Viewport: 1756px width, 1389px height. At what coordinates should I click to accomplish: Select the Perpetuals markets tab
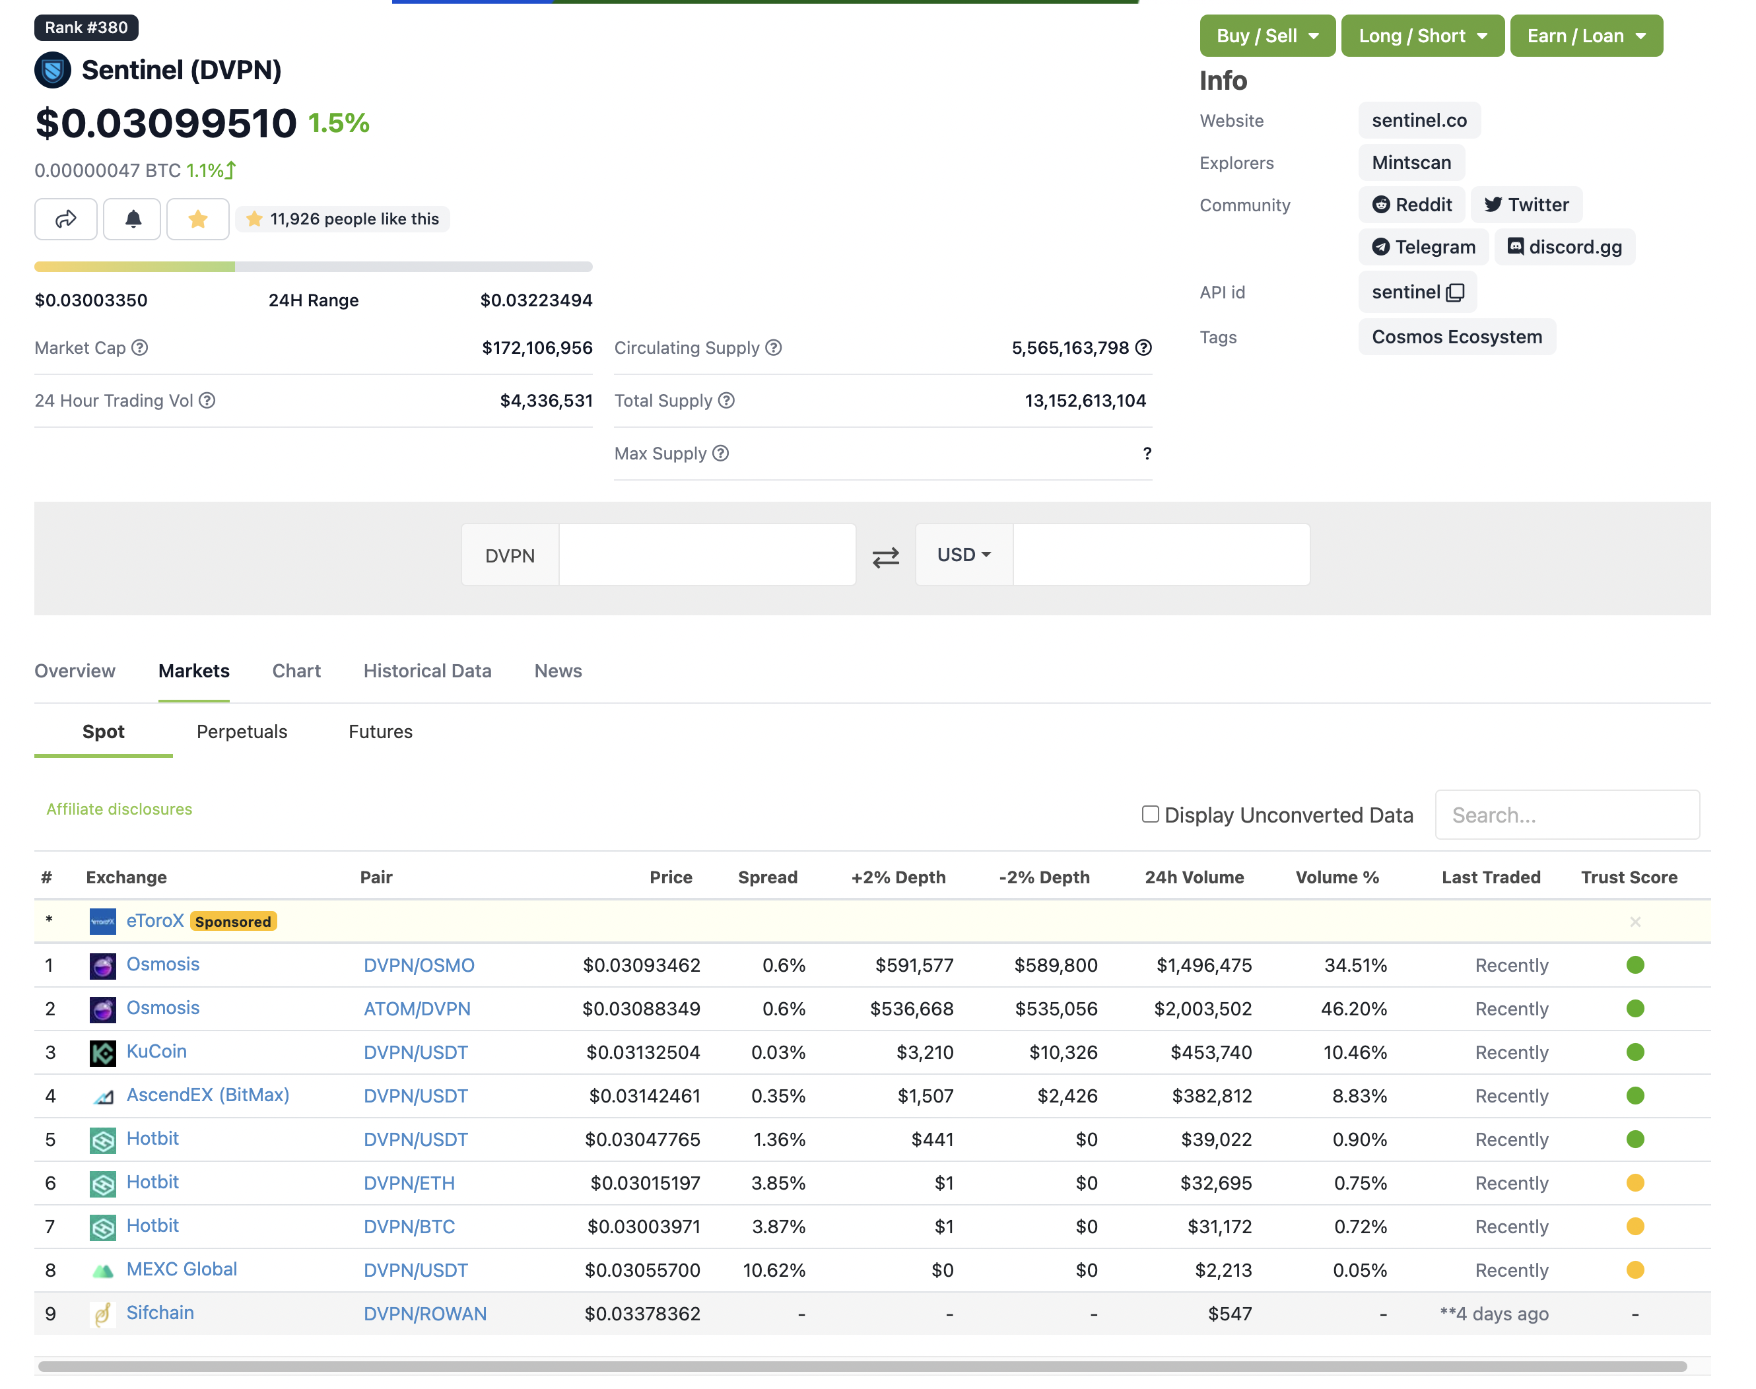242,732
